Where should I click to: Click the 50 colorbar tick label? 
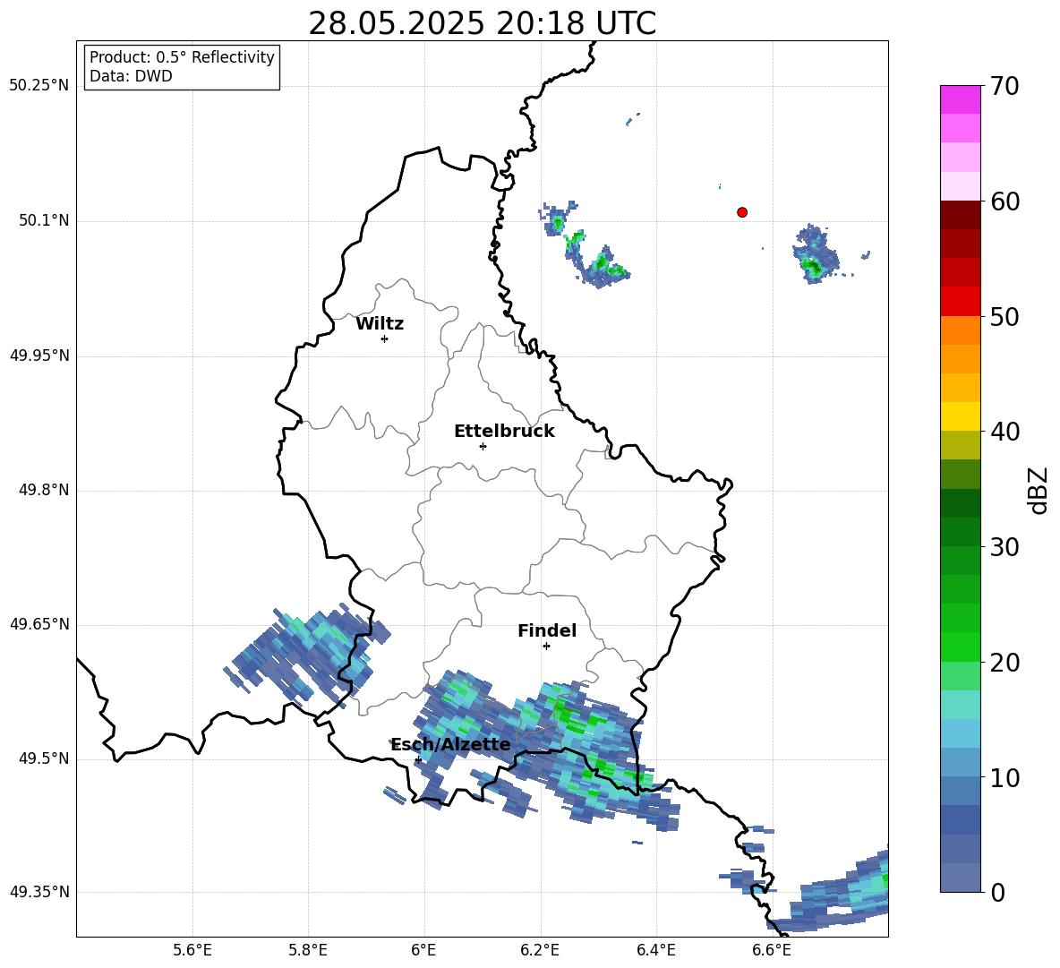[x=1004, y=317]
